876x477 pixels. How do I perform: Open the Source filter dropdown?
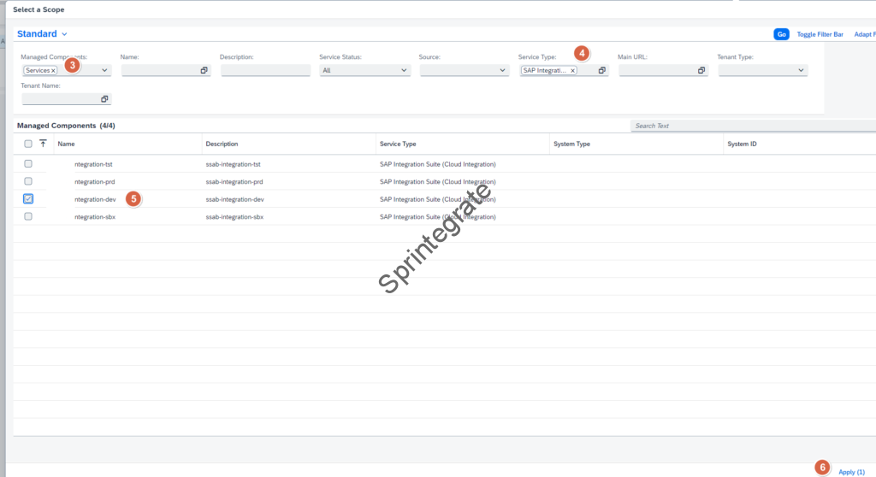click(x=502, y=70)
